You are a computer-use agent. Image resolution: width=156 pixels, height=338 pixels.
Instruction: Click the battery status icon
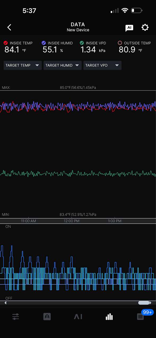(137, 11)
